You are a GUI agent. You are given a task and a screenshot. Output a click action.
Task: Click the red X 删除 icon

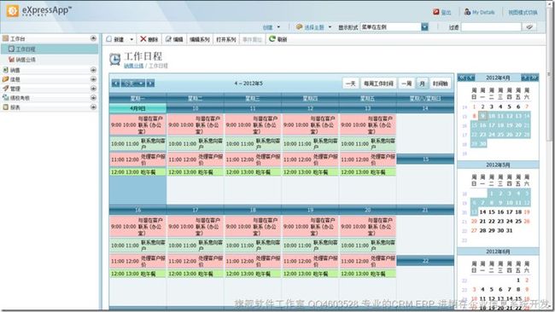click(143, 39)
